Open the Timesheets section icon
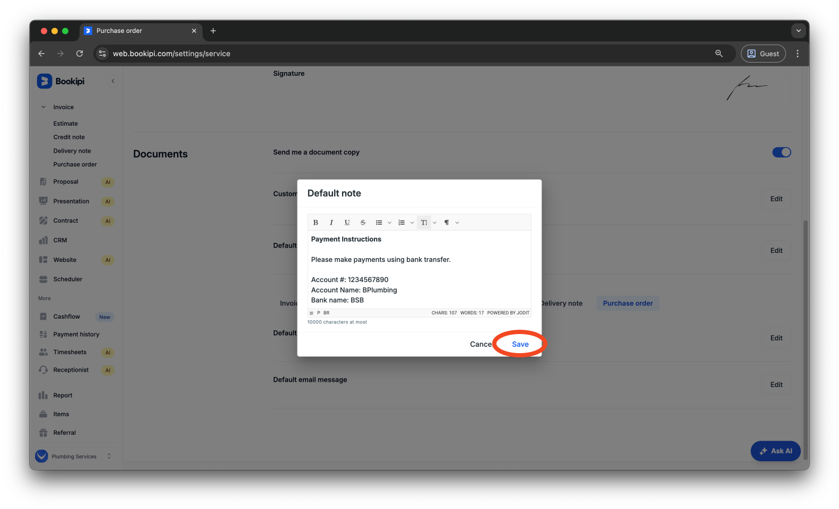Image resolution: width=839 pixels, height=509 pixels. 43,353
